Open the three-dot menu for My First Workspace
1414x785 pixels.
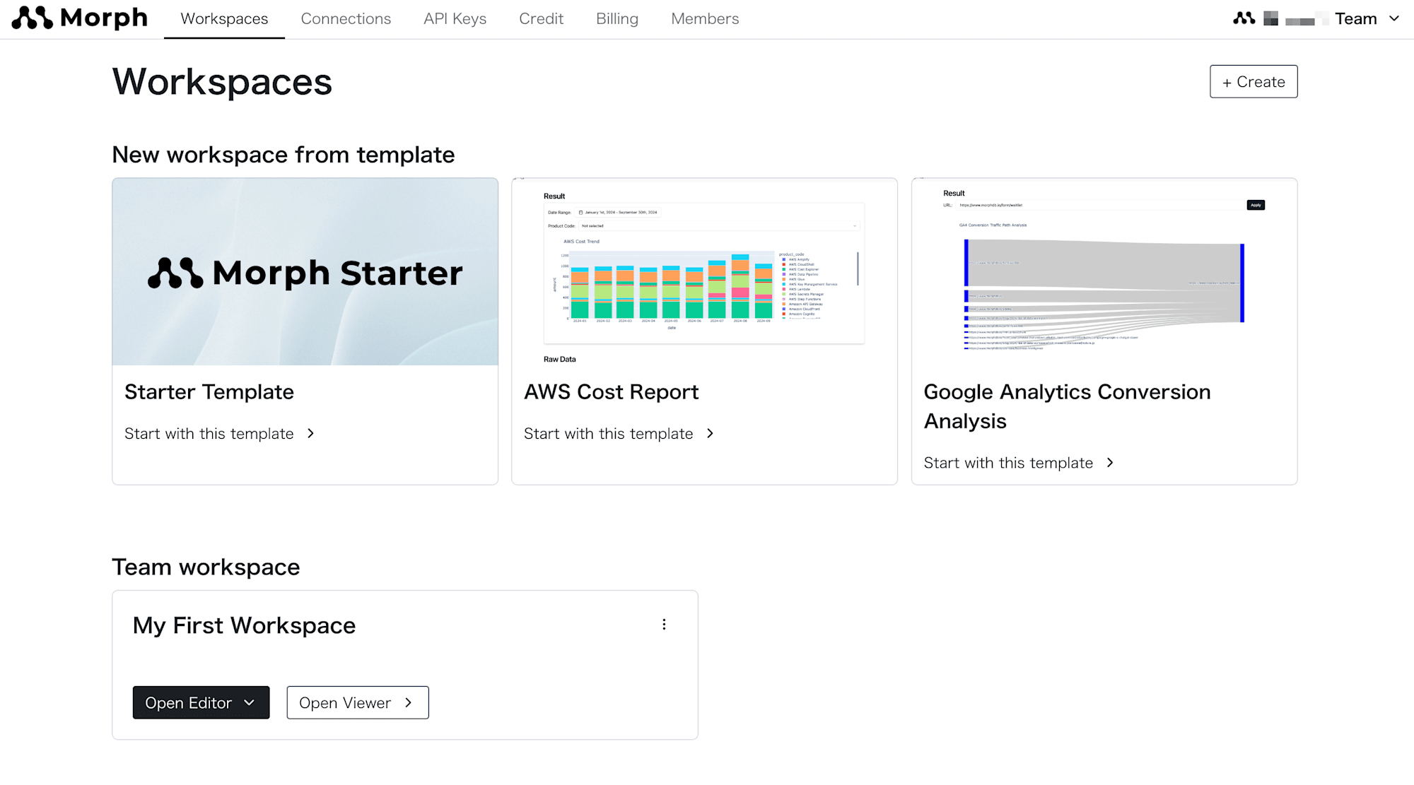tap(664, 625)
